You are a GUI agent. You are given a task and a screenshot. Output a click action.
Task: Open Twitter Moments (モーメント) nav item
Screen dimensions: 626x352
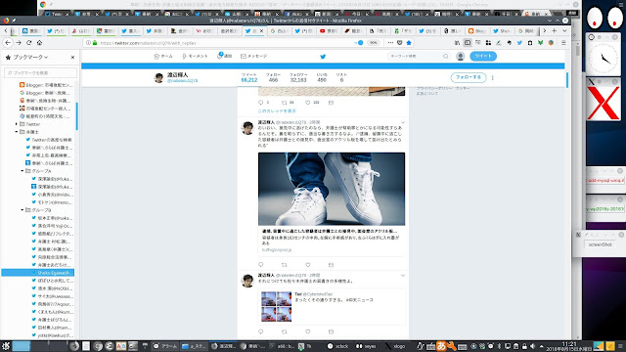point(195,57)
